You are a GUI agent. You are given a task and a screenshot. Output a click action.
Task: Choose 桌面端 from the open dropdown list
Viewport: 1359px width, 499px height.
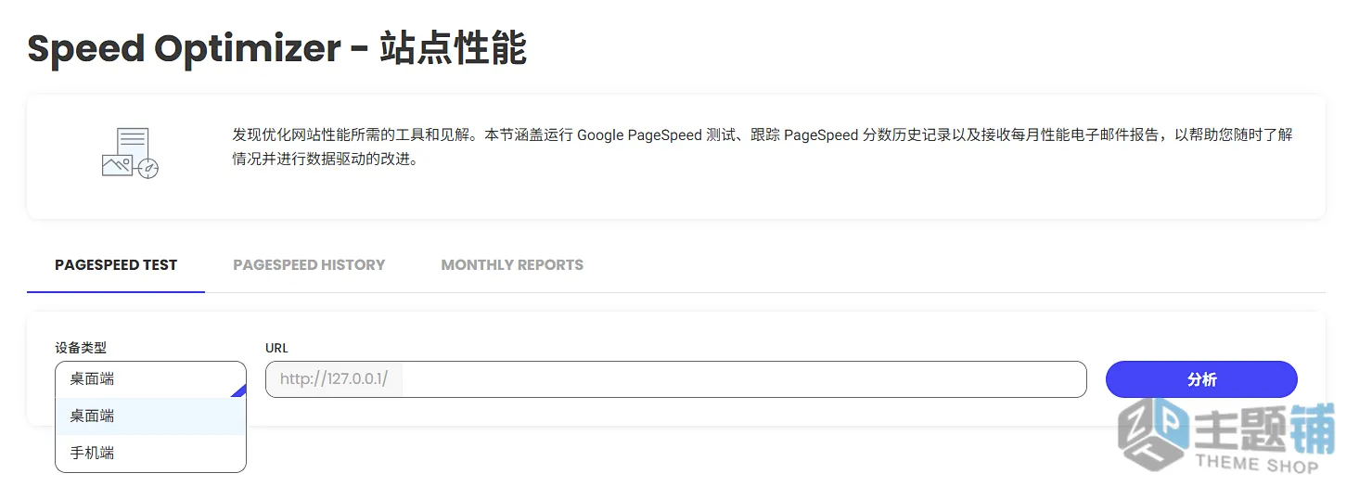coord(150,416)
